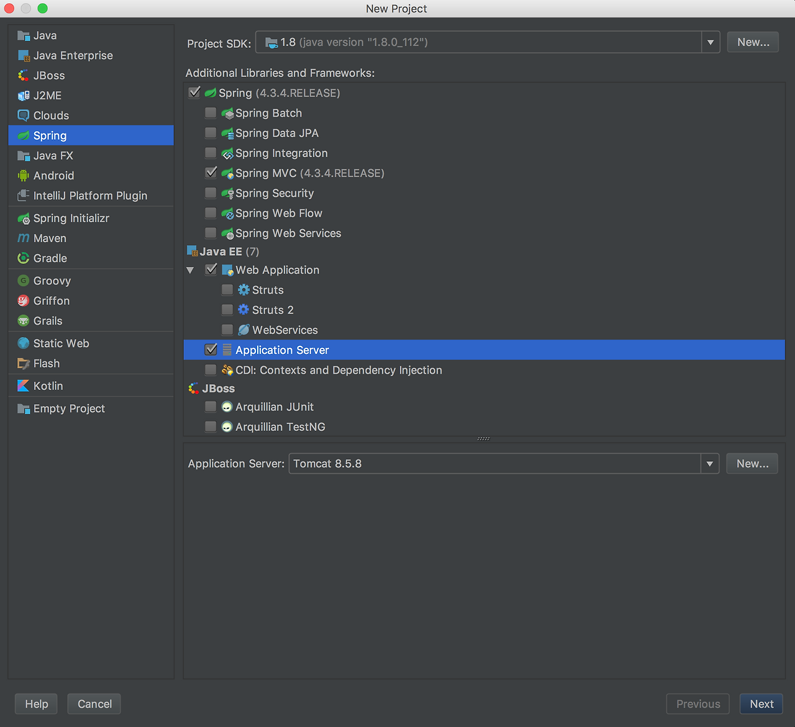The image size is (795, 727).
Task: Click the Groovy icon
Action: click(24, 281)
